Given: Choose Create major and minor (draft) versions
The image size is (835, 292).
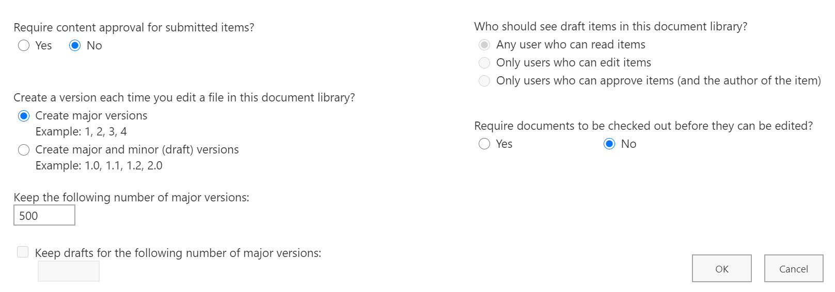Looking at the screenshot, I should 24,150.
